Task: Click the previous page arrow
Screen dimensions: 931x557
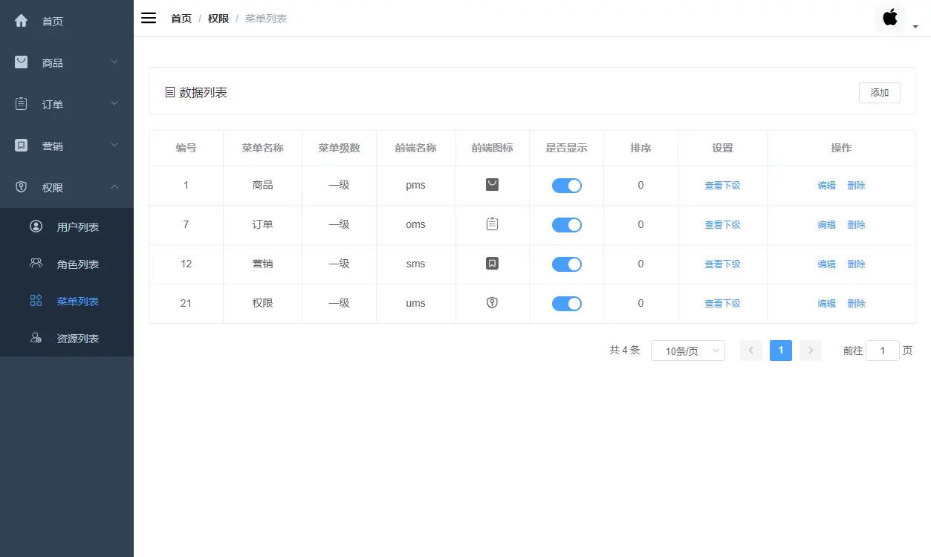Action: tap(751, 351)
